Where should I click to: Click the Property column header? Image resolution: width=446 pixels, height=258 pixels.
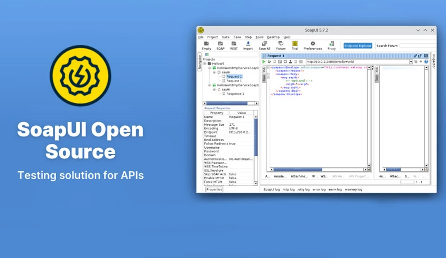(x=217, y=113)
